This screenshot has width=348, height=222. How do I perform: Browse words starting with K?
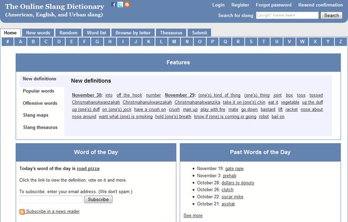tap(149, 42)
